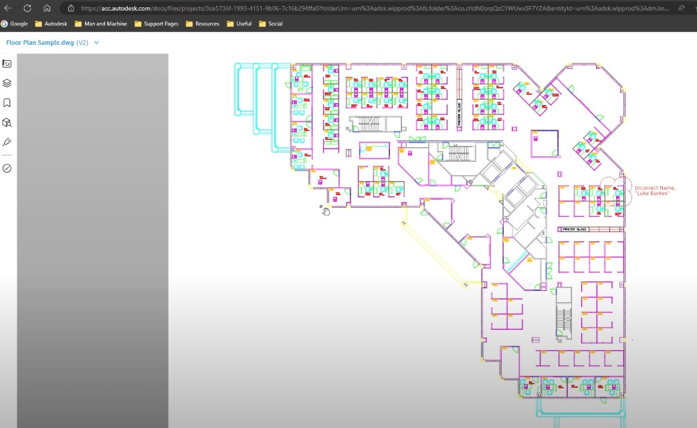Click the browser home icon
The height and width of the screenshot is (428, 697).
[x=46, y=9]
